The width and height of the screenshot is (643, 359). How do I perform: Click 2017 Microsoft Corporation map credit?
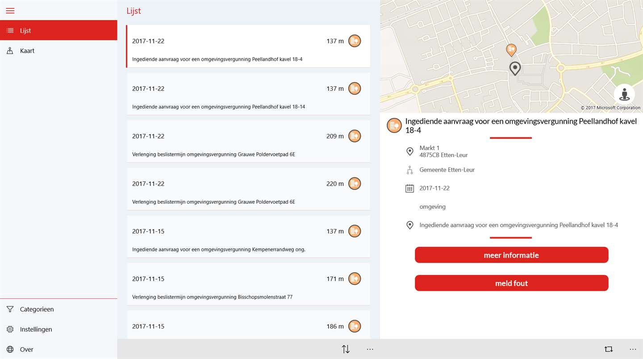click(610, 108)
